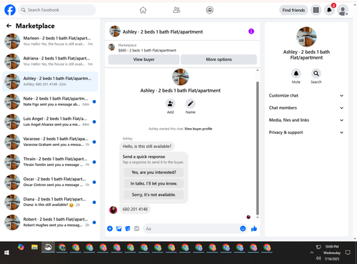Open Marleen conversation in list
Image resolution: width=357 pixels, height=264 pixels.
click(x=50, y=41)
